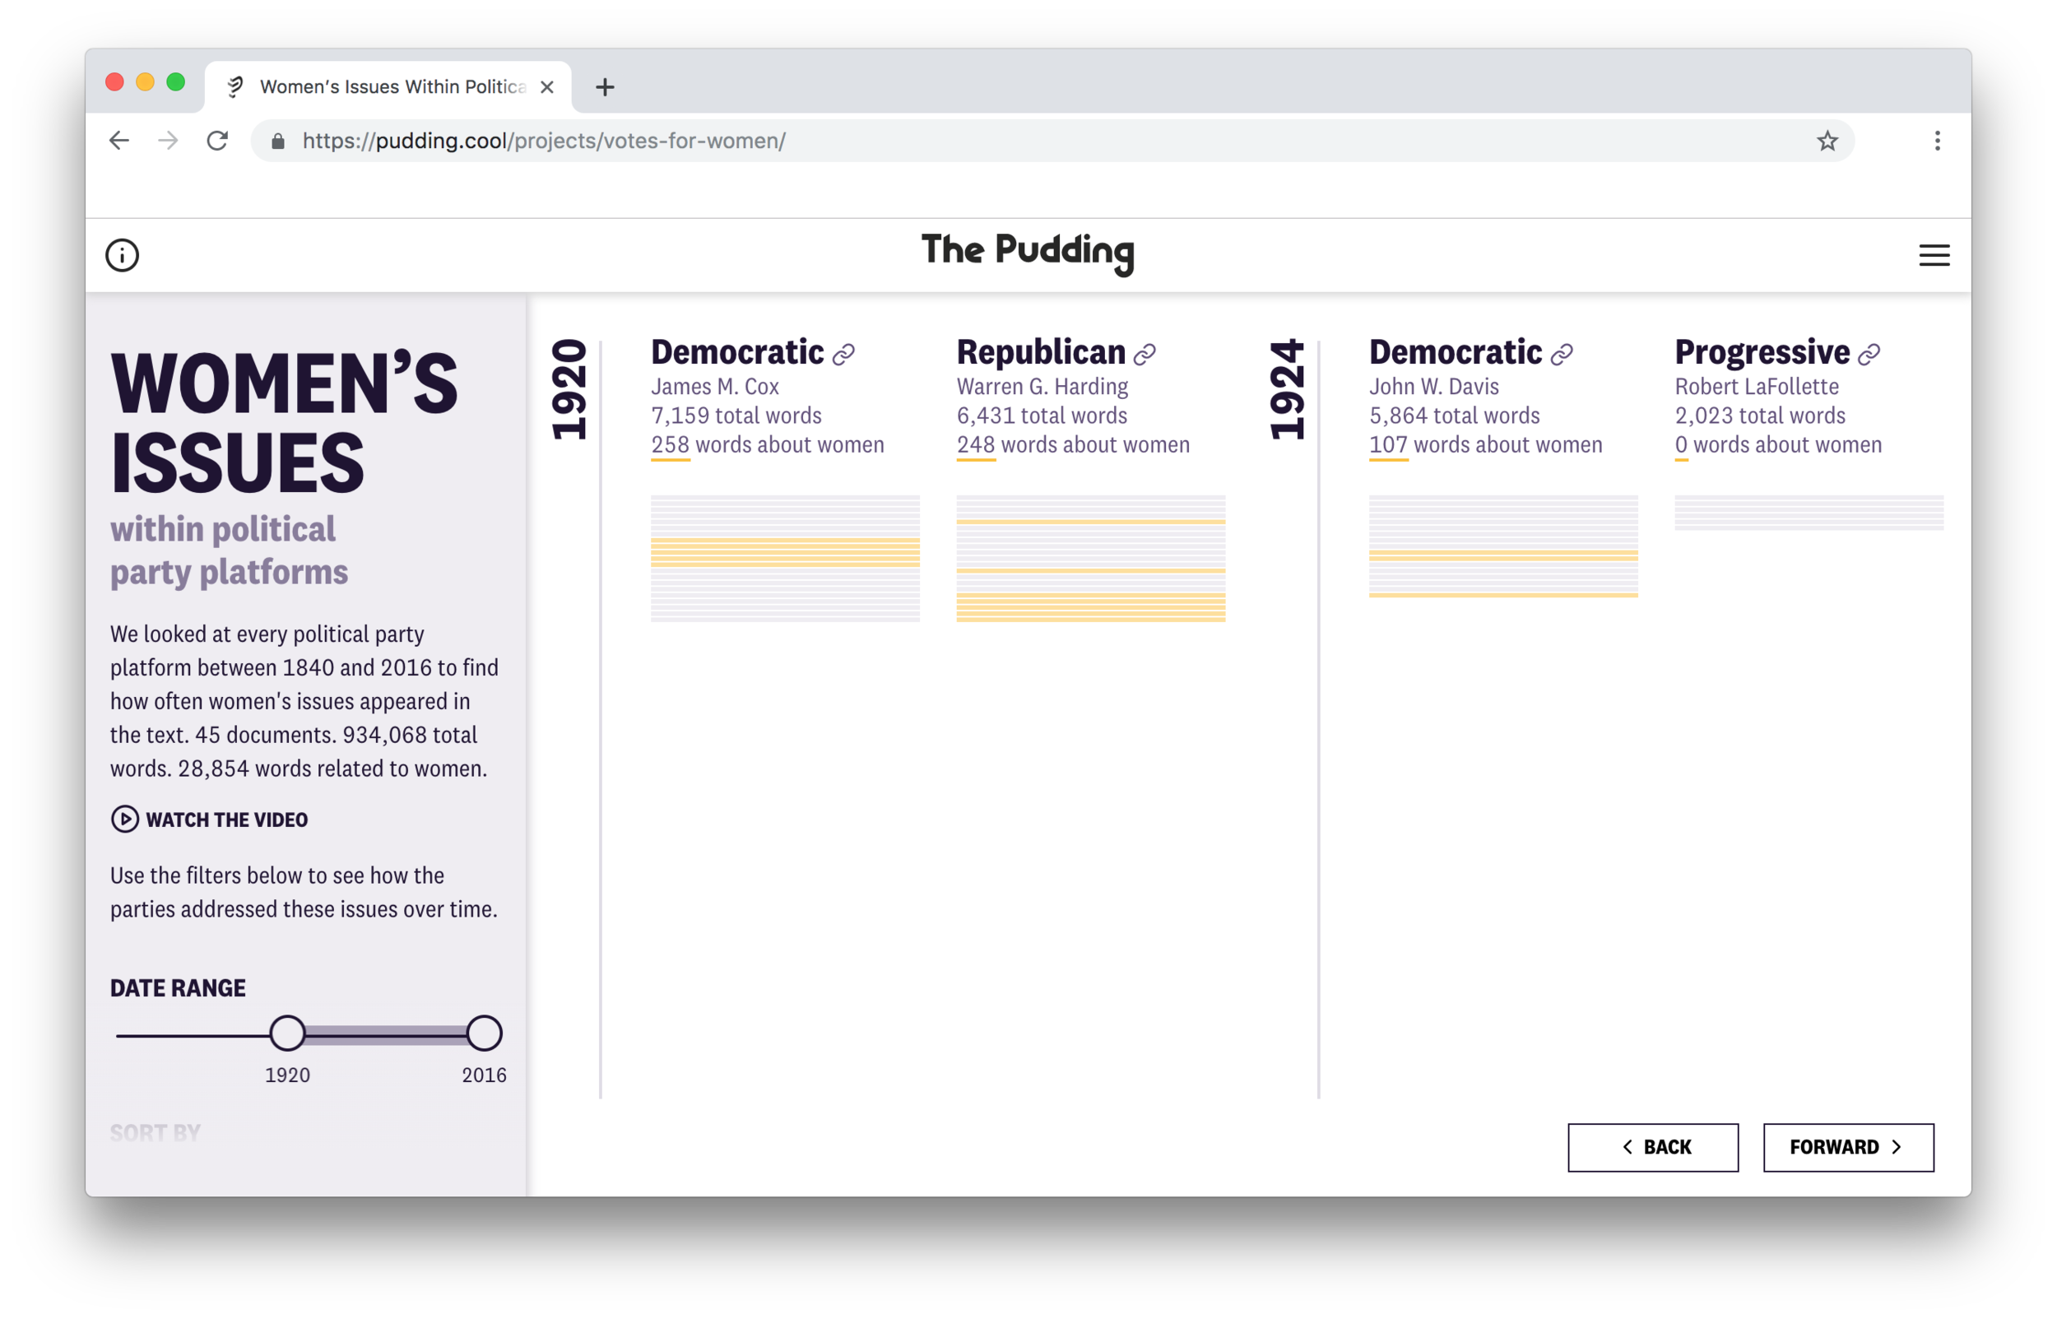
Task: Open a new browser tab
Action: [x=605, y=86]
